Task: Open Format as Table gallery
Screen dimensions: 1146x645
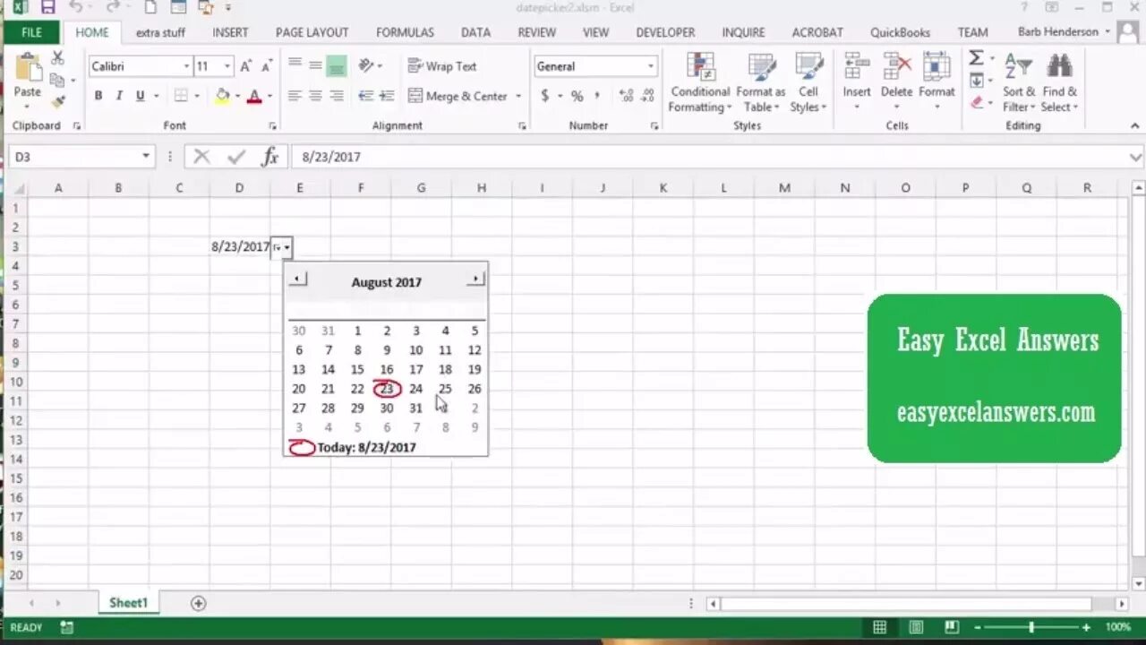Action: click(760, 82)
